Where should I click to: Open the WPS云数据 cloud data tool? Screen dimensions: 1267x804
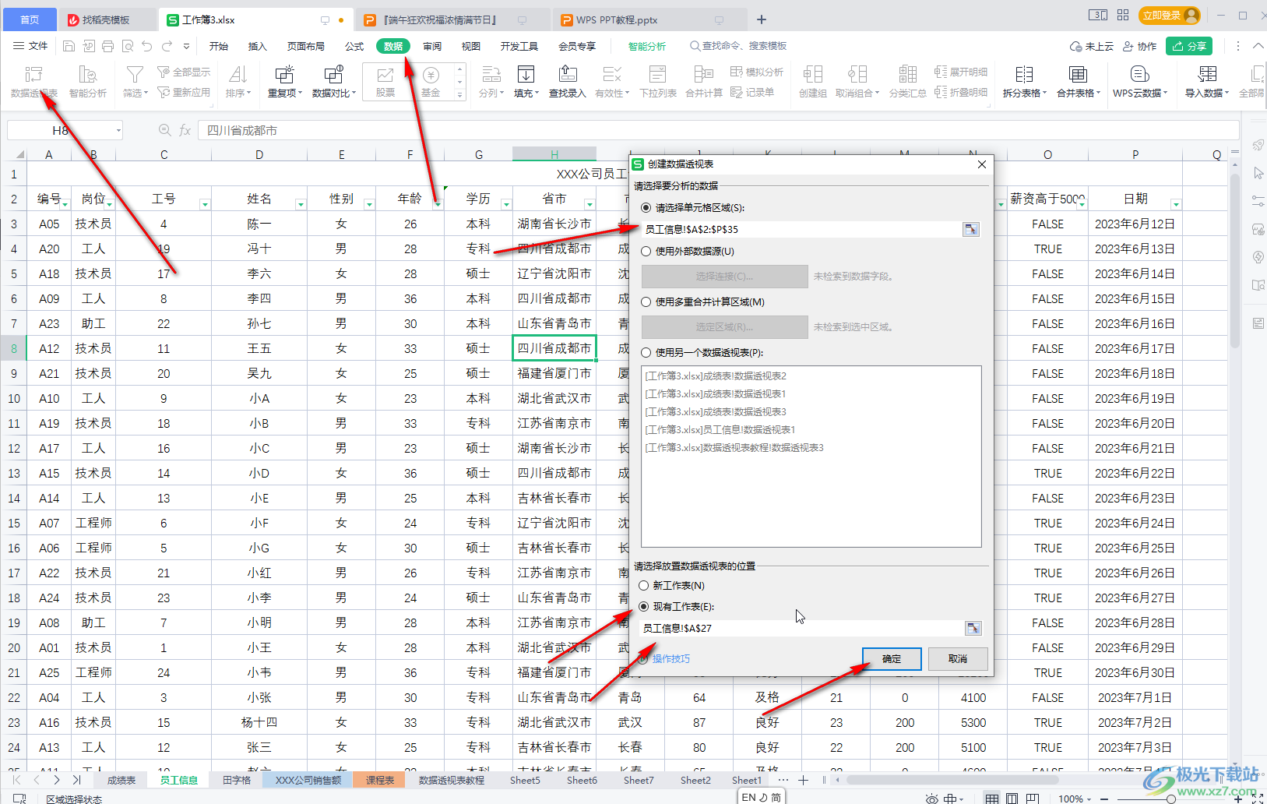1140,82
